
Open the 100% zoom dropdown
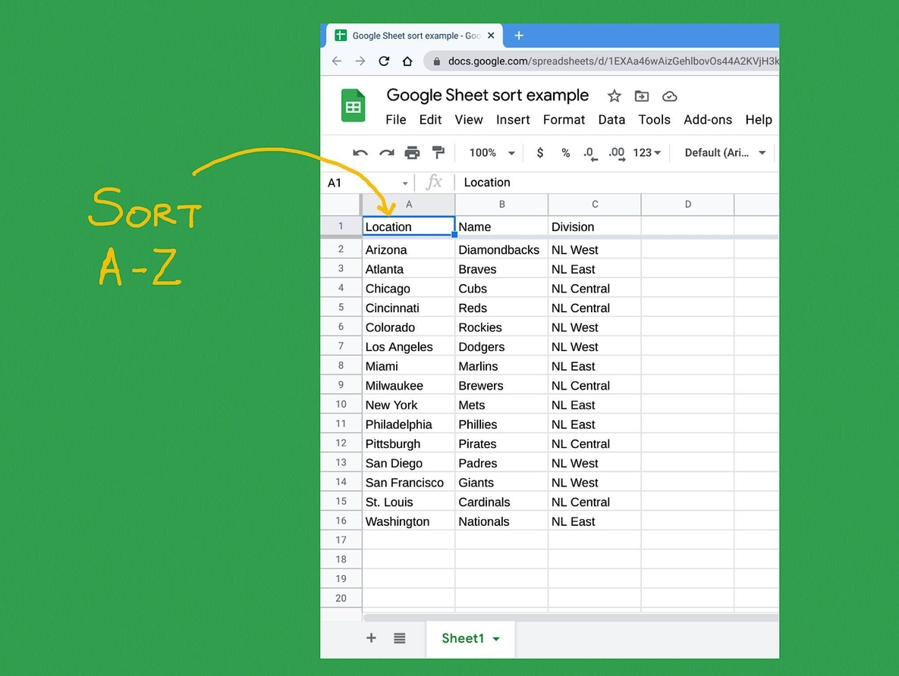492,153
